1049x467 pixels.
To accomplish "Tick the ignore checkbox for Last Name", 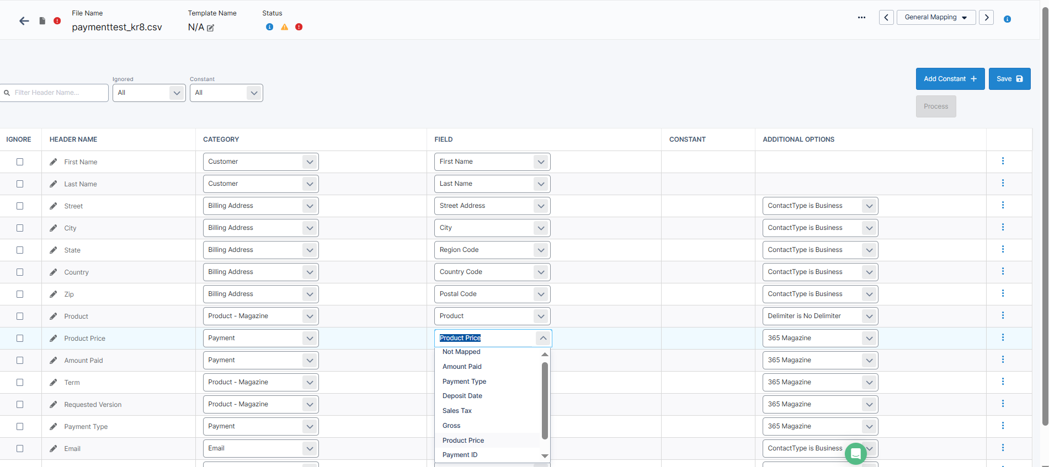I will tap(20, 184).
